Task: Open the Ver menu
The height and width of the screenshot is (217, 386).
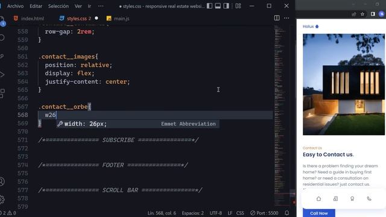Action: pos(78,6)
